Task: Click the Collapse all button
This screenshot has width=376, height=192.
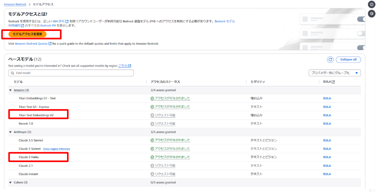Action: click(x=348, y=59)
